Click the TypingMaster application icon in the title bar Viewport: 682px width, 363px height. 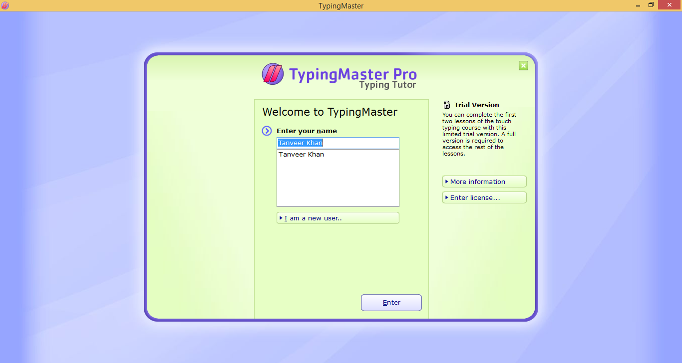pyautogui.click(x=5, y=5)
